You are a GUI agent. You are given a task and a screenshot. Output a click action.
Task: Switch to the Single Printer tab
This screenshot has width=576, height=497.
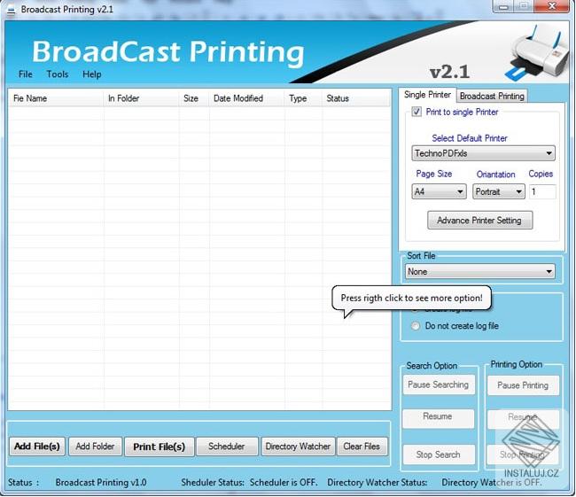click(427, 95)
